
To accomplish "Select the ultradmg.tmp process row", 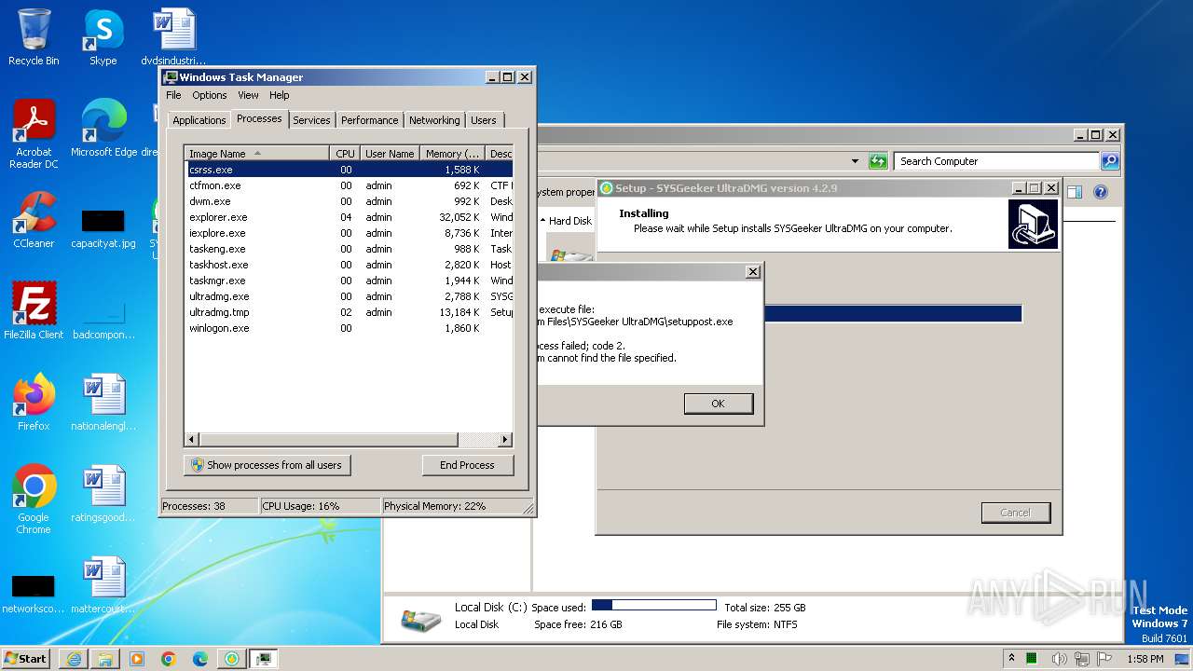I will click(x=349, y=312).
